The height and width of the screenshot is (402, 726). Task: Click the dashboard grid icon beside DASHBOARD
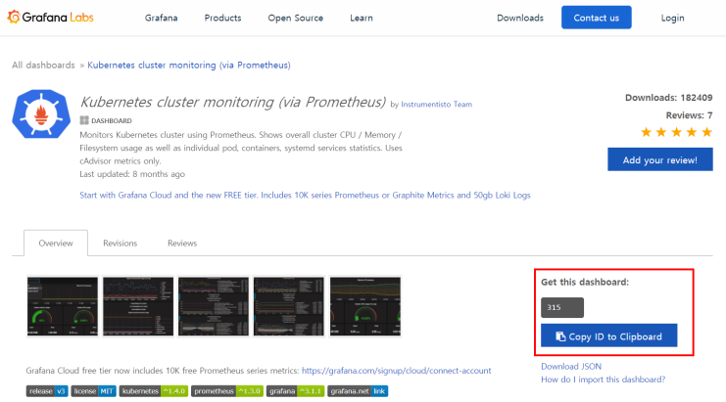point(84,120)
